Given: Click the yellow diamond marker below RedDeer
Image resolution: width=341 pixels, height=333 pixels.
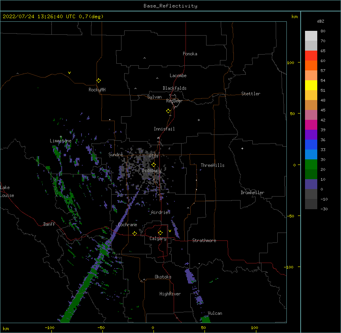Looking at the screenshot, I should pyautogui.click(x=169, y=111).
